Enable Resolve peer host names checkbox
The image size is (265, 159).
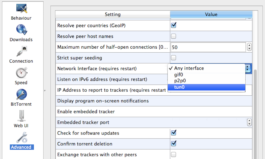[x=174, y=36]
